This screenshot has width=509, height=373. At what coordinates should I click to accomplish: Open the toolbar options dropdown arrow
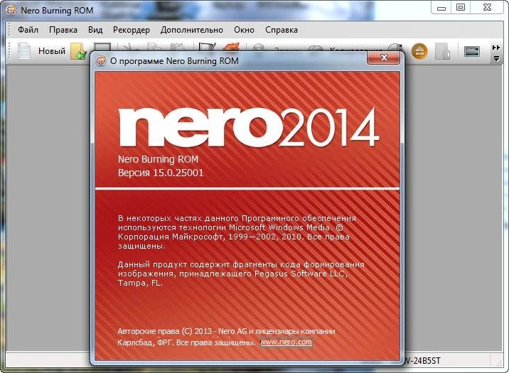pos(496,59)
